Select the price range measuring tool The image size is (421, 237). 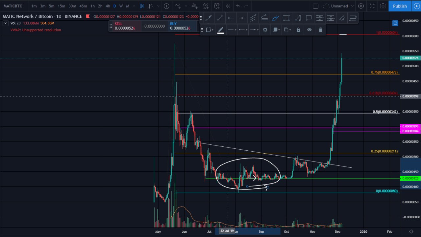point(342,18)
